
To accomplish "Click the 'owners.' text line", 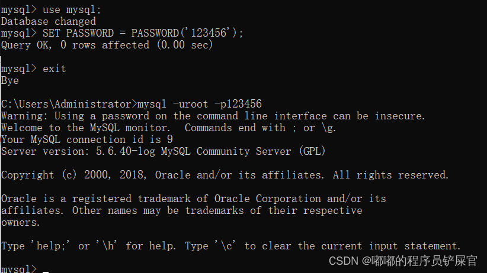I will point(21,222).
